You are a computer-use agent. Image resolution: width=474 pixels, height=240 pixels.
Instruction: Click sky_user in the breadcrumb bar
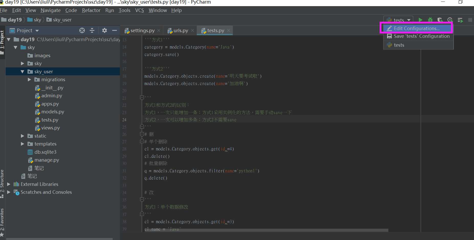[59, 20]
